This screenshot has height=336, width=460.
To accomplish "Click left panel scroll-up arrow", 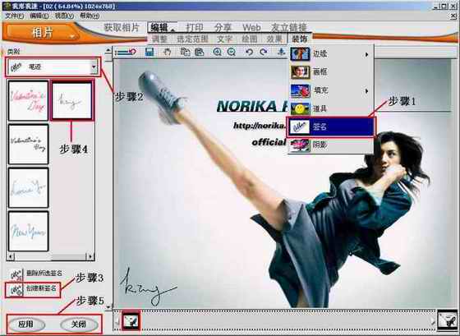I will (108, 50).
